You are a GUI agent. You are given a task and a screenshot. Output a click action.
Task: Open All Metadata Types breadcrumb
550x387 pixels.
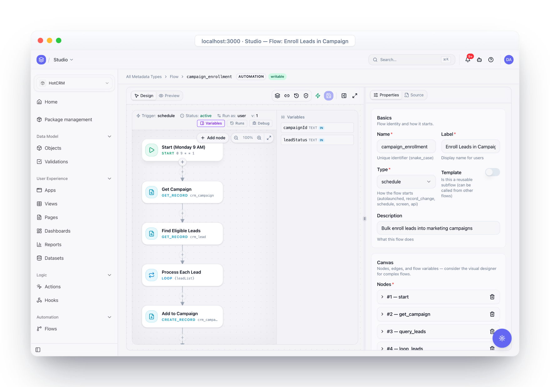(x=144, y=77)
